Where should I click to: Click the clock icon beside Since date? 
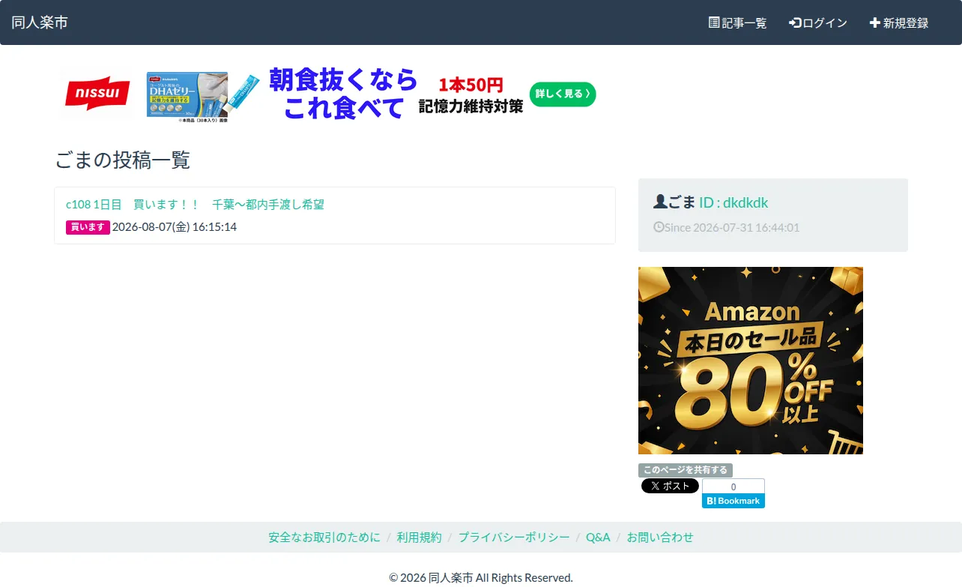tap(659, 226)
